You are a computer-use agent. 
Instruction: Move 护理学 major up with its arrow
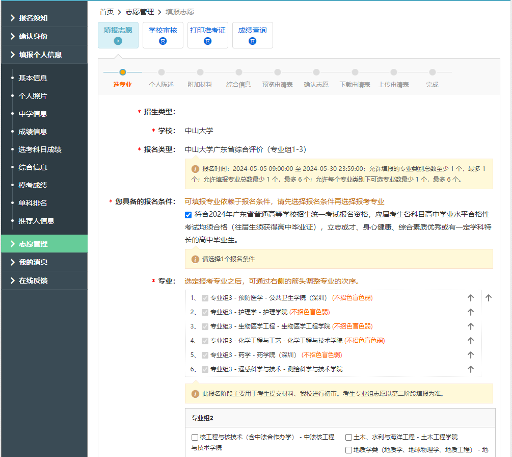(x=470, y=312)
